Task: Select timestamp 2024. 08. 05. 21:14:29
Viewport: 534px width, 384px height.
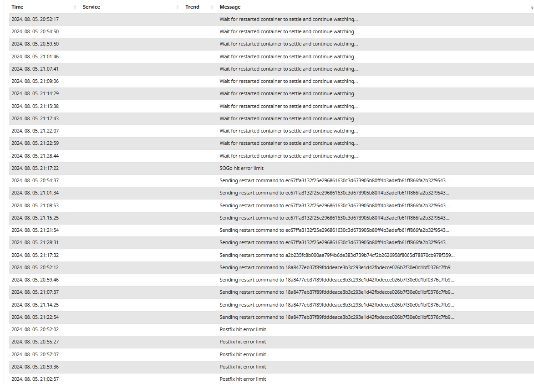Action: click(35, 93)
